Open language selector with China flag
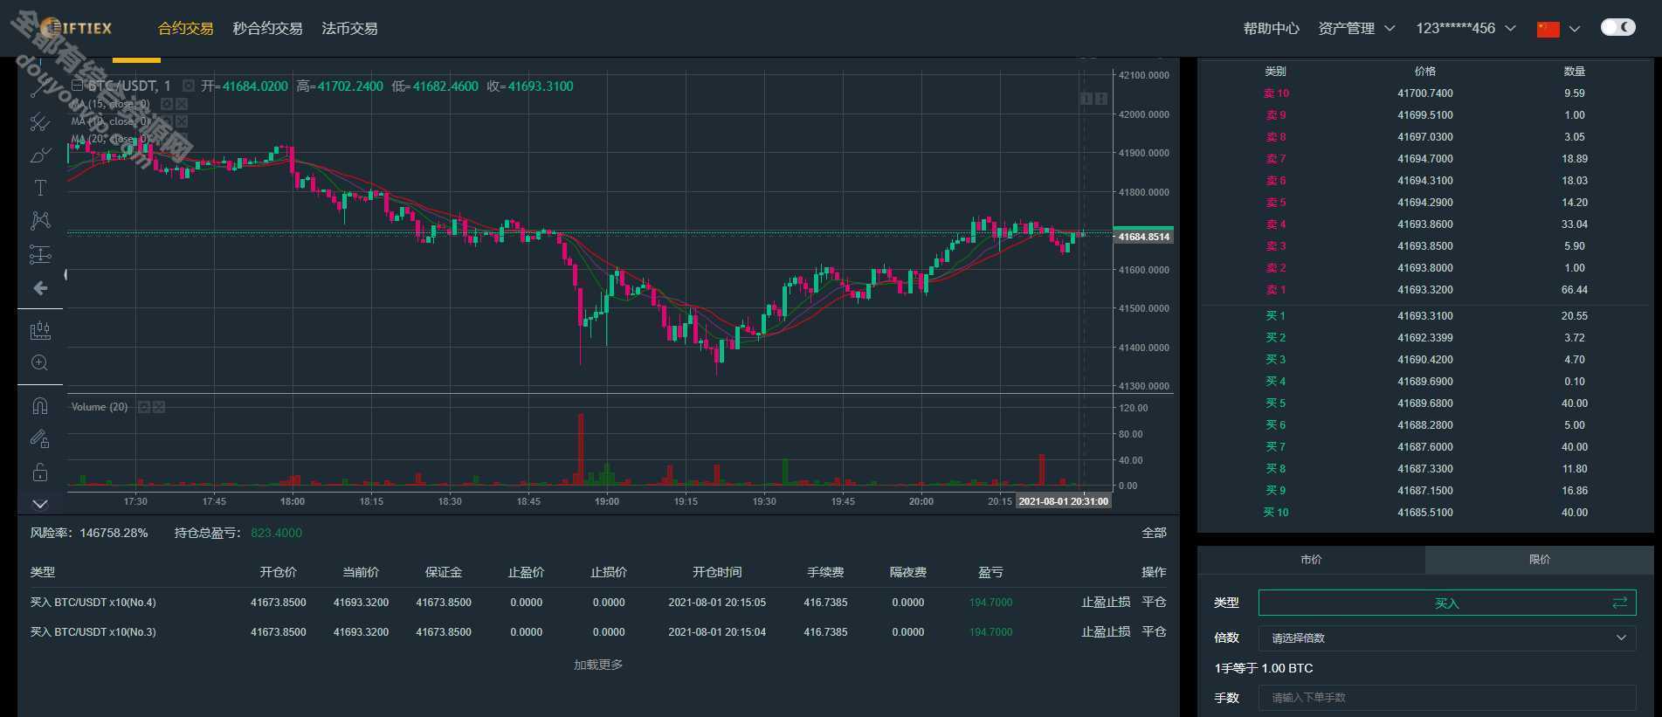1662x717 pixels. [x=1559, y=29]
